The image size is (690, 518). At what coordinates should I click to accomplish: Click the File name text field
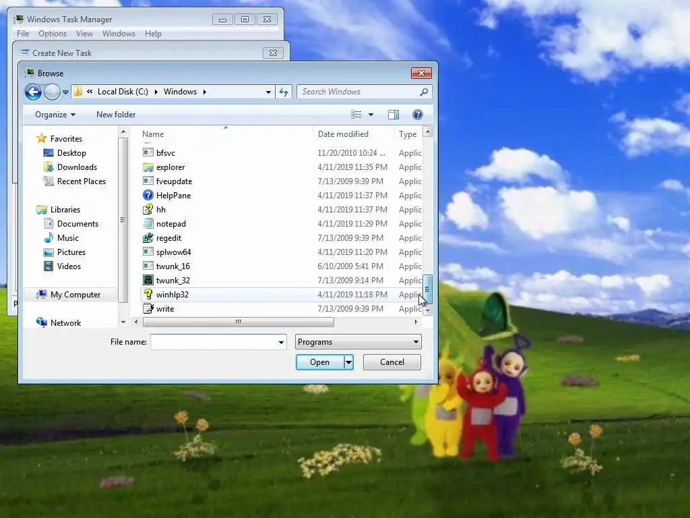click(214, 342)
